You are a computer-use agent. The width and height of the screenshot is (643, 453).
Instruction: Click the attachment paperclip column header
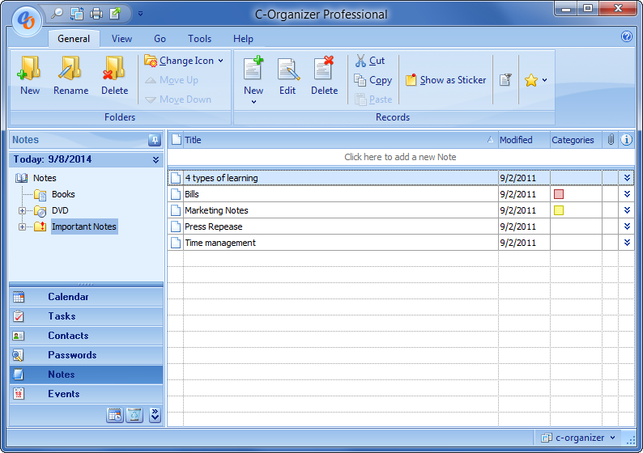pyautogui.click(x=611, y=140)
